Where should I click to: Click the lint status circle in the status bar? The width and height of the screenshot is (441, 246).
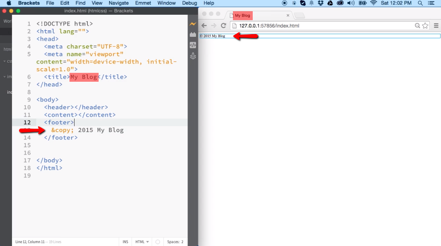158,241
